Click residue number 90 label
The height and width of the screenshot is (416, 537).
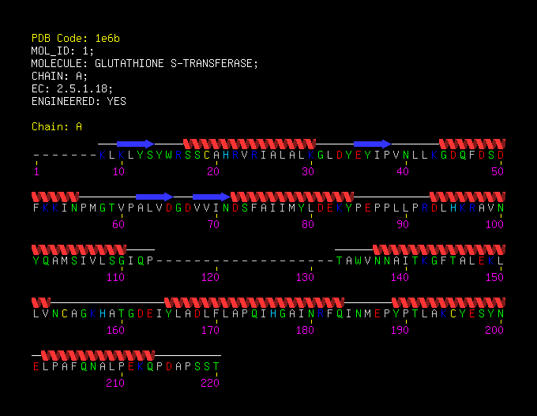(x=403, y=224)
